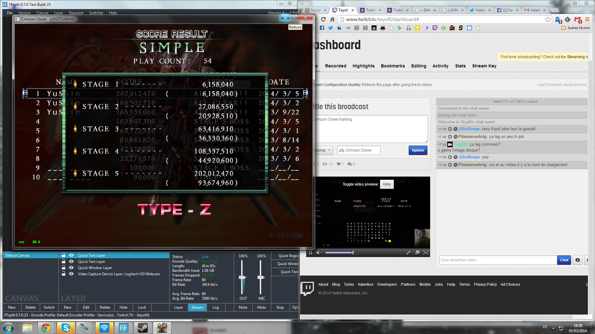The width and height of the screenshot is (595, 334).
Task: Open the space invader bookmark icon
Action: 383,28
